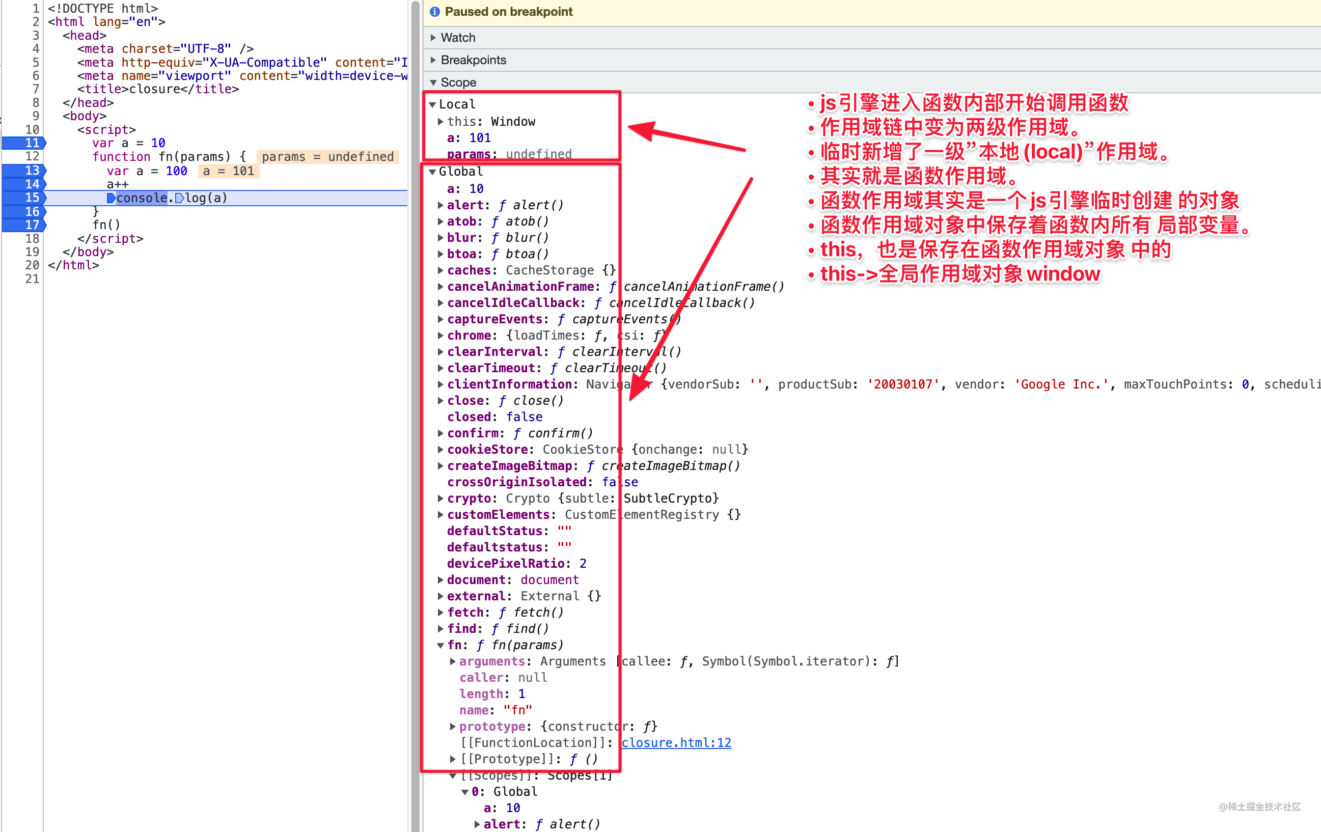Click the info icon beside Paused on breakpoint
Image resolution: width=1321 pixels, height=832 pixels.
click(x=434, y=12)
